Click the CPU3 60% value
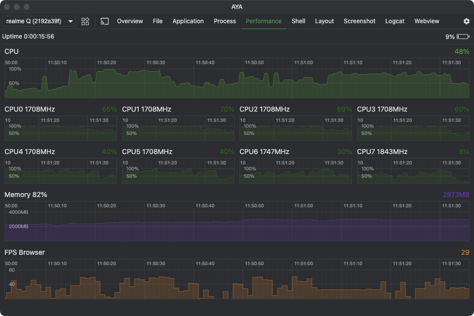 coord(462,109)
